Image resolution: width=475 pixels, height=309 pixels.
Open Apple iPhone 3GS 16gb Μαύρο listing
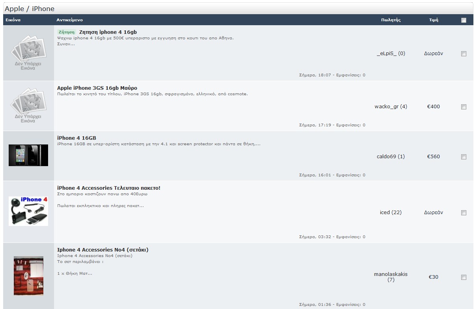97,88
